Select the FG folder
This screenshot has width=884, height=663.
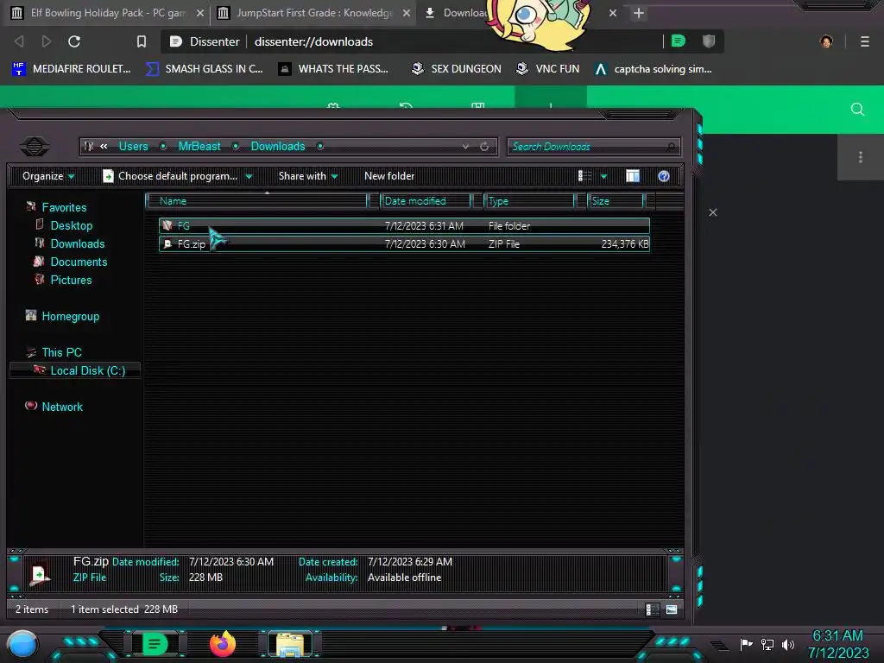(x=404, y=225)
